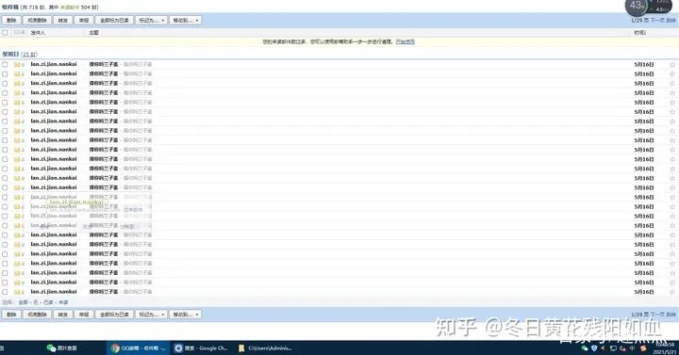Star the first email in the list

(x=672, y=64)
